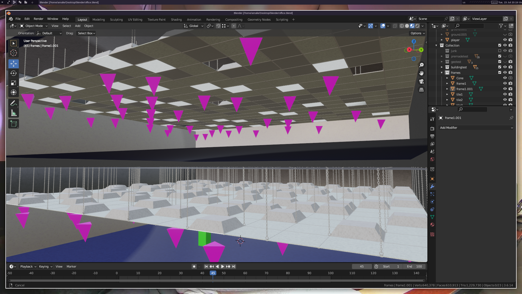This screenshot has width=522, height=294.
Task: Uncheck the buildingtest collection checkbox
Action: tap(499, 67)
